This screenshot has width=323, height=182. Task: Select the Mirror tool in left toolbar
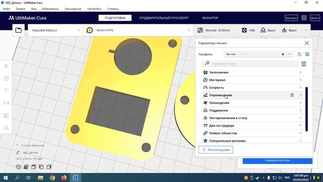[x=6, y=103]
